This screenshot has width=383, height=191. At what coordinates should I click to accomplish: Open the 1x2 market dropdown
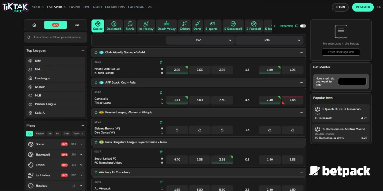(x=200, y=40)
